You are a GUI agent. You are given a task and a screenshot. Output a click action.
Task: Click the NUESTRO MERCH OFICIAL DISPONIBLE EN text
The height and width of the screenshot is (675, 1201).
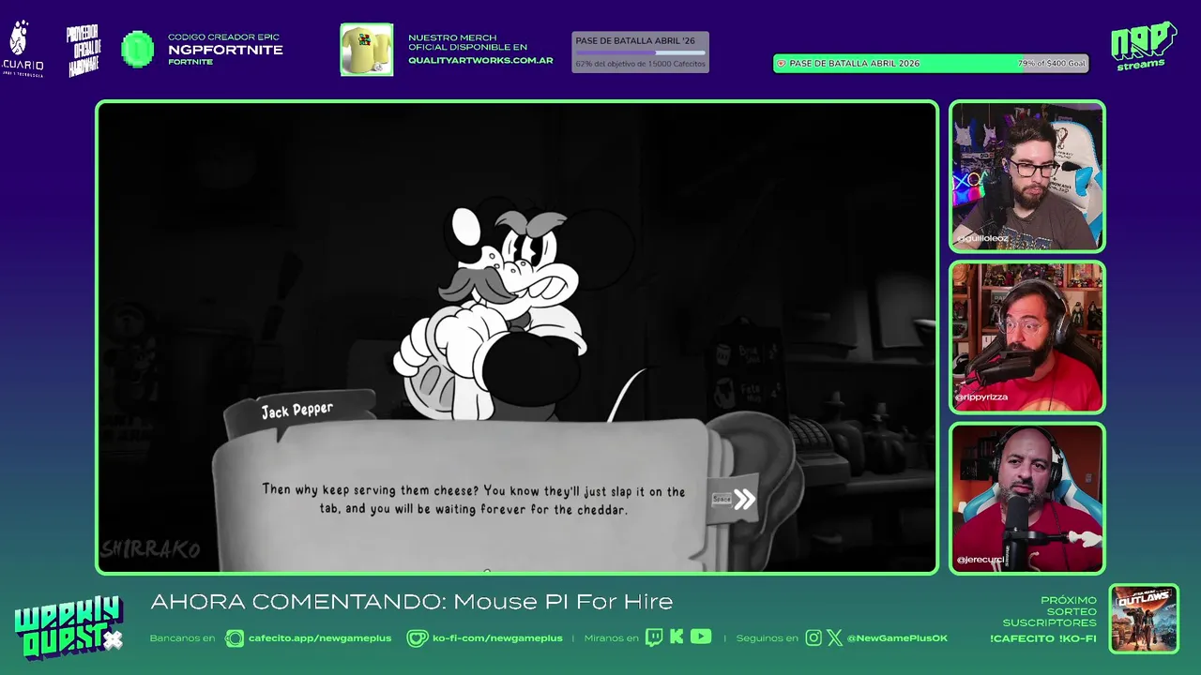(467, 42)
